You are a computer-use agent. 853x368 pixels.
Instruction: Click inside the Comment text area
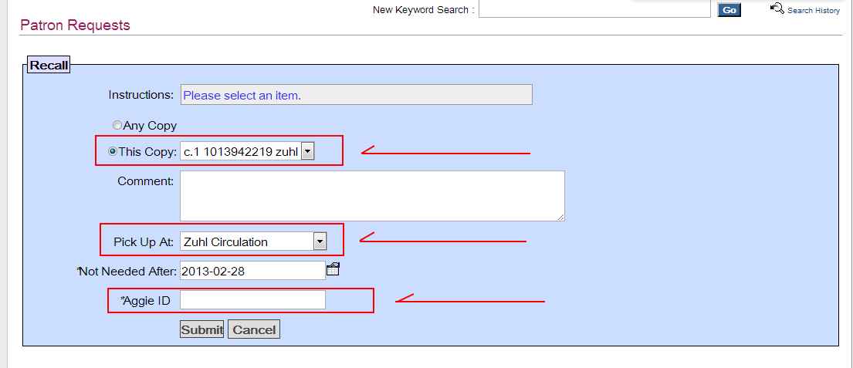click(373, 196)
